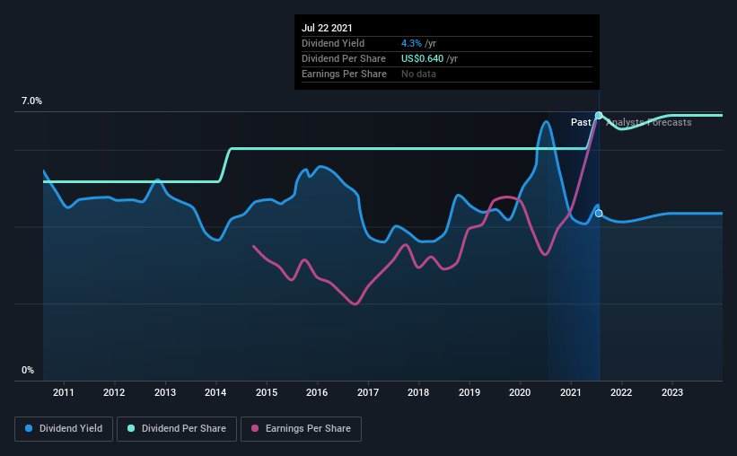Click the 2020 x-axis label
This screenshot has height=456, width=737.
(520, 392)
